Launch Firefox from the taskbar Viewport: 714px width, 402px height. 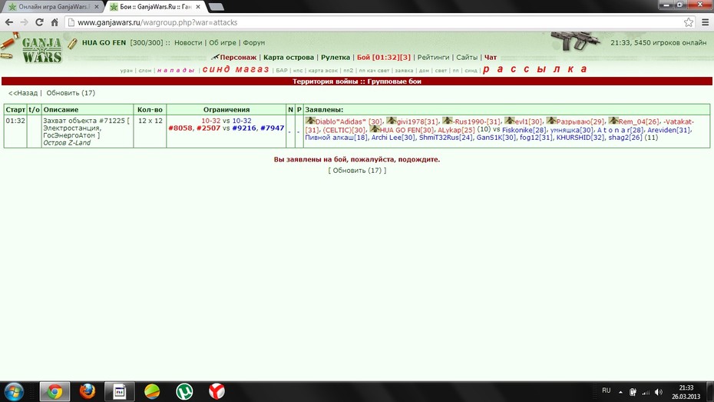point(87,391)
